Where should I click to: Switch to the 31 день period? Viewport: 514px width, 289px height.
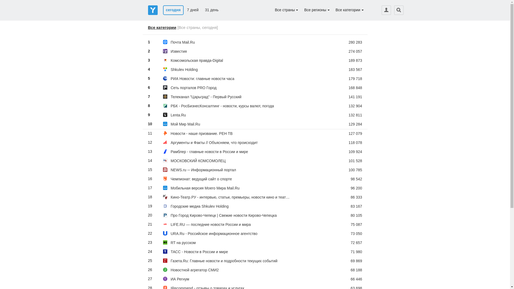click(x=212, y=10)
